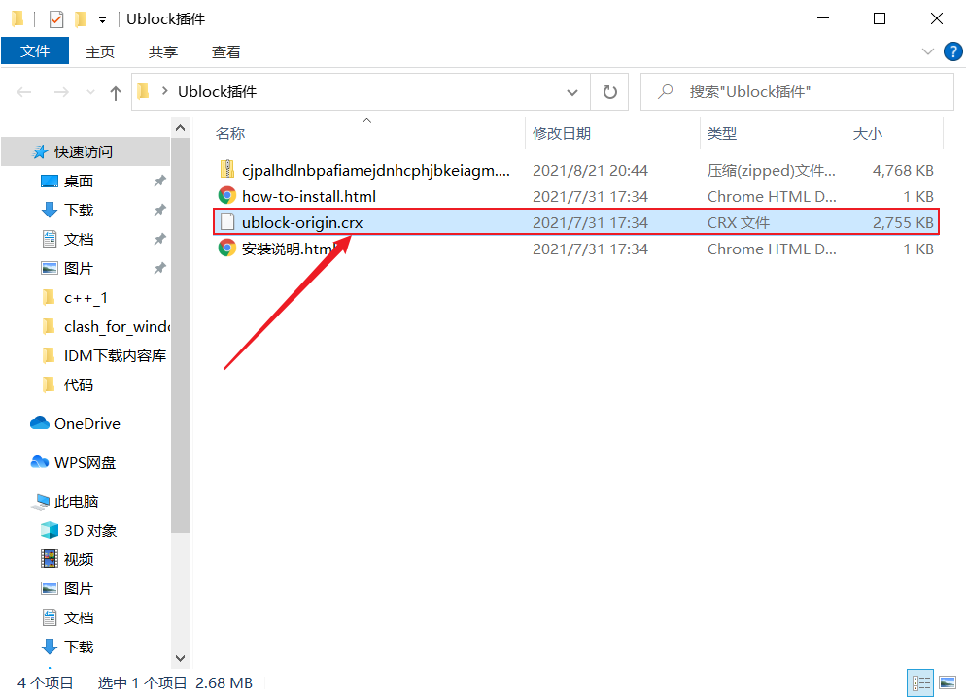Viewport: 967px width, 698px height.
Task: Open the IDM下载内容库 folder in sidebar
Action: click(105, 356)
